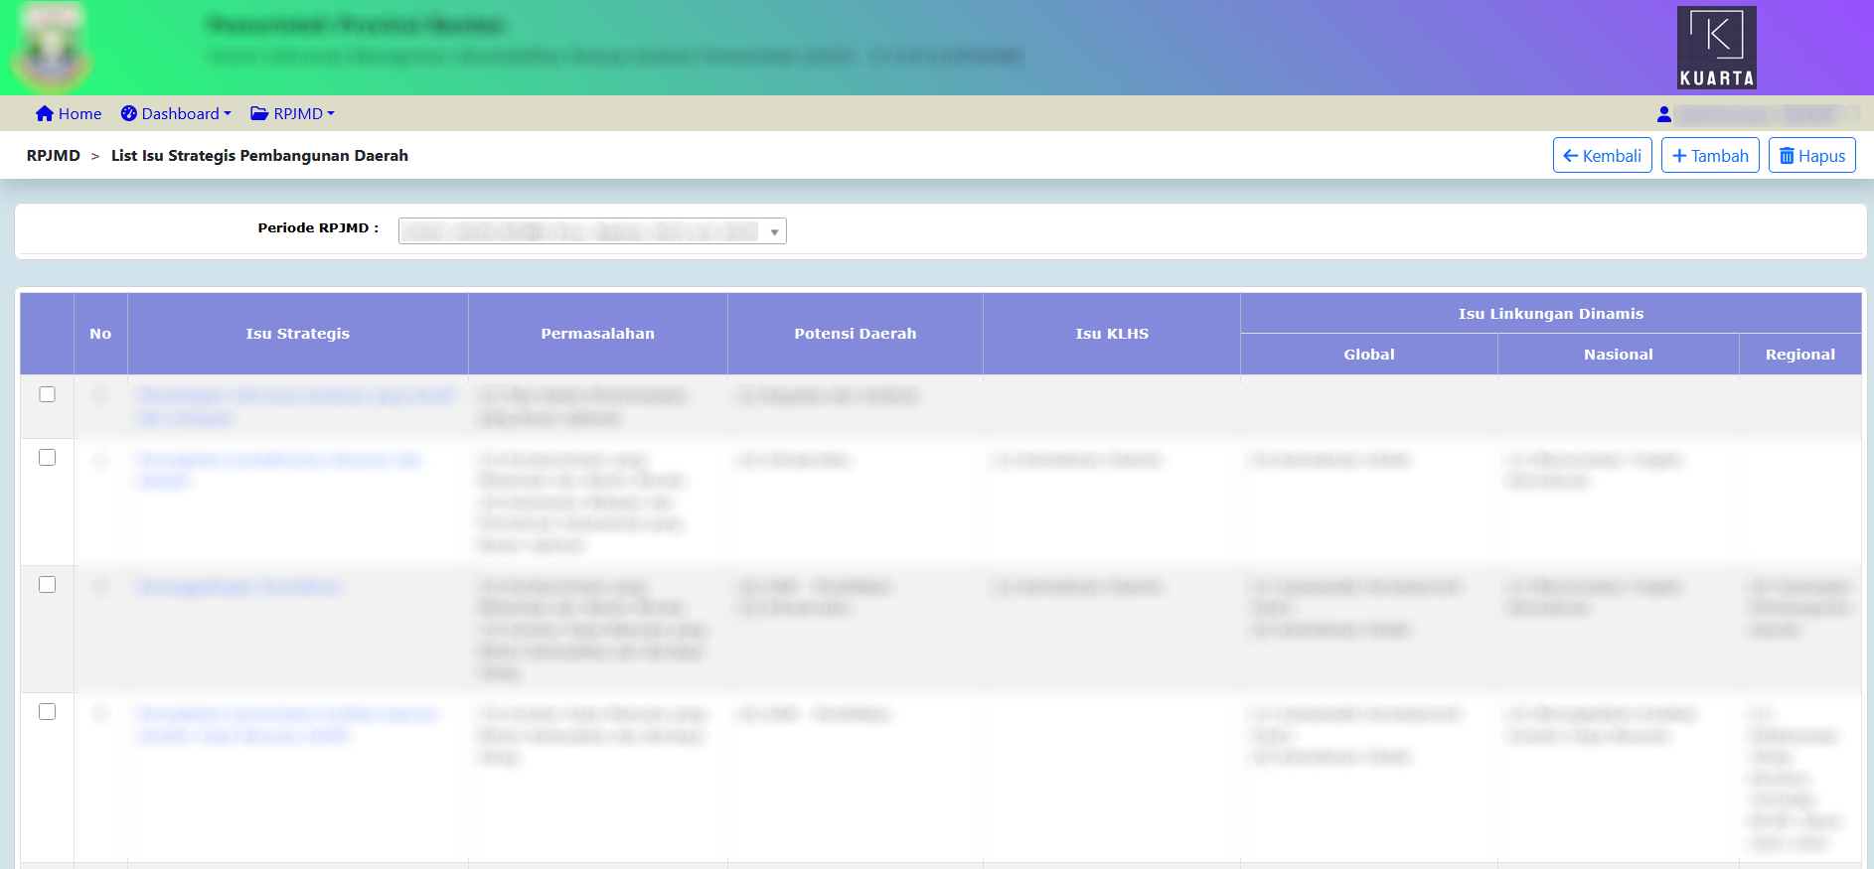Select the second row checkbox
The width and height of the screenshot is (1874, 869).
pos(47,458)
